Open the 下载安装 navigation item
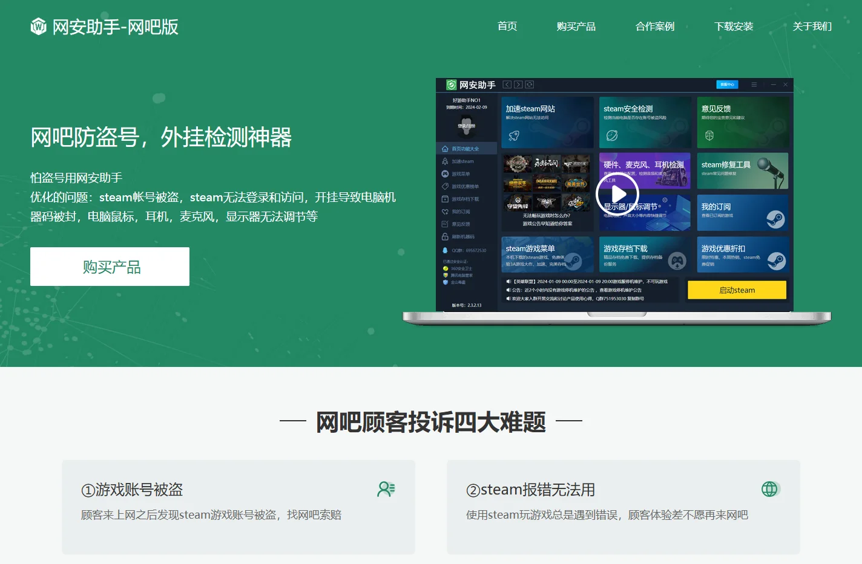 (734, 27)
